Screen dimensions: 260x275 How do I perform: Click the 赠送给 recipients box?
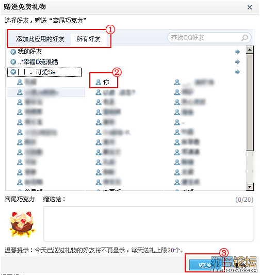coord(149,224)
